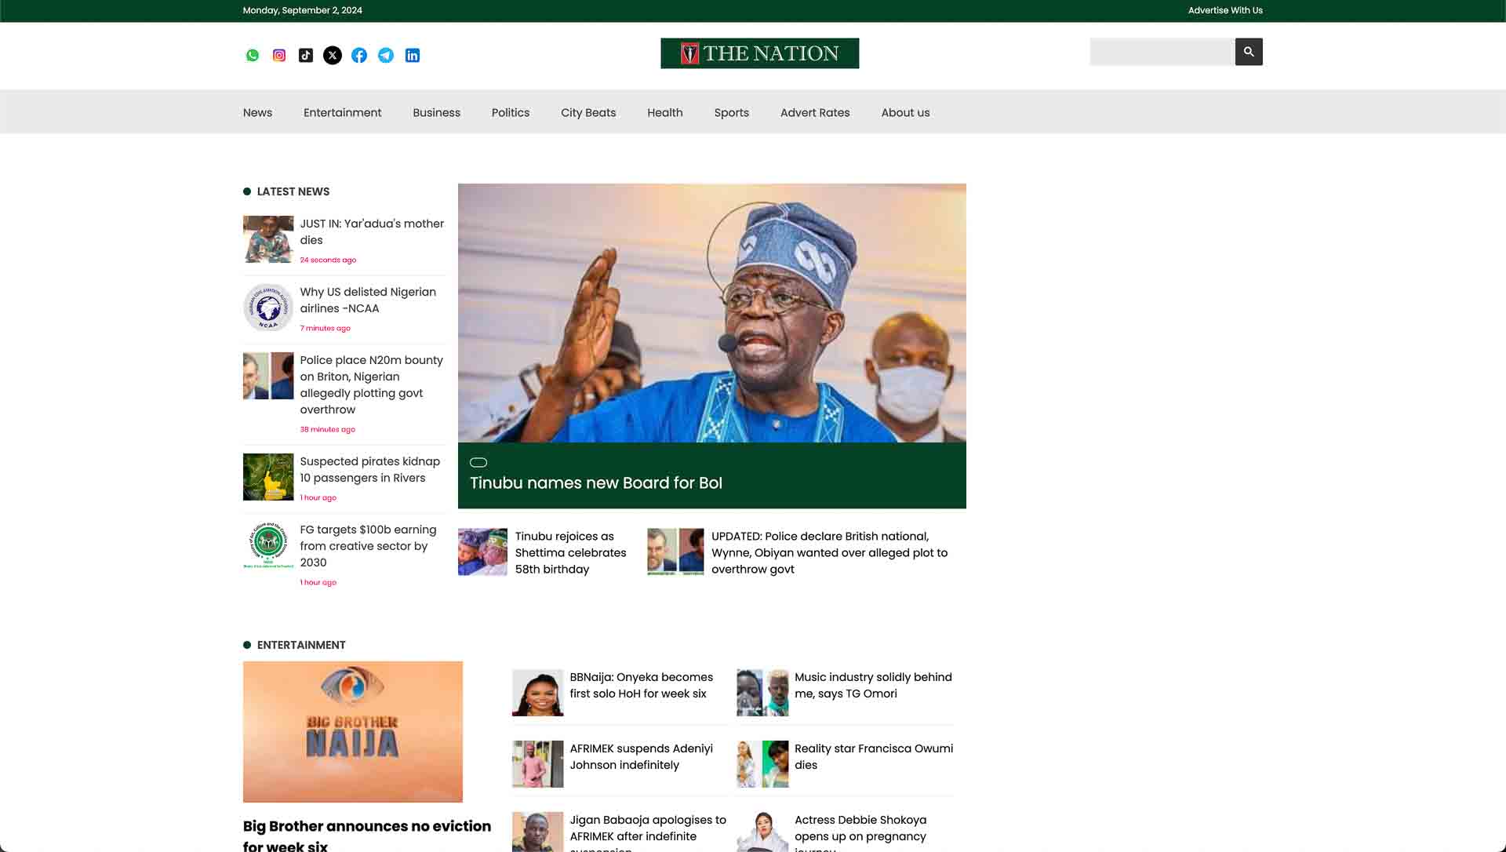Click the Tinubu main feature image
Viewport: 1506px width, 852px height.
[712, 313]
